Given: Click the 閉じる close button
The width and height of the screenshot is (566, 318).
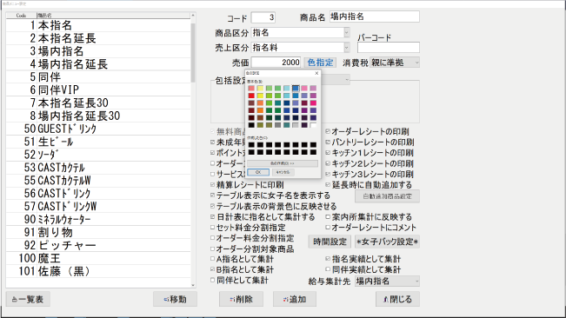Looking at the screenshot, I should (397, 299).
